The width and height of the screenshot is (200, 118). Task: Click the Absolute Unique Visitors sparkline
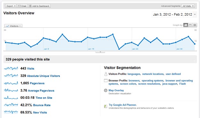(11, 76)
